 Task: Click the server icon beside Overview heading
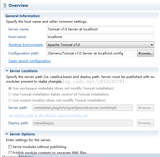pos(5,5)
